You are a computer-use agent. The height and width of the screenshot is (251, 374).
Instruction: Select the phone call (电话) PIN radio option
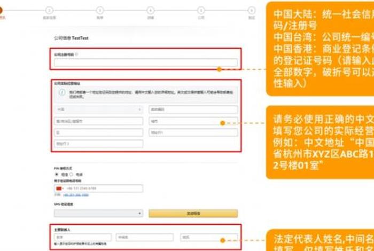pos(71,175)
